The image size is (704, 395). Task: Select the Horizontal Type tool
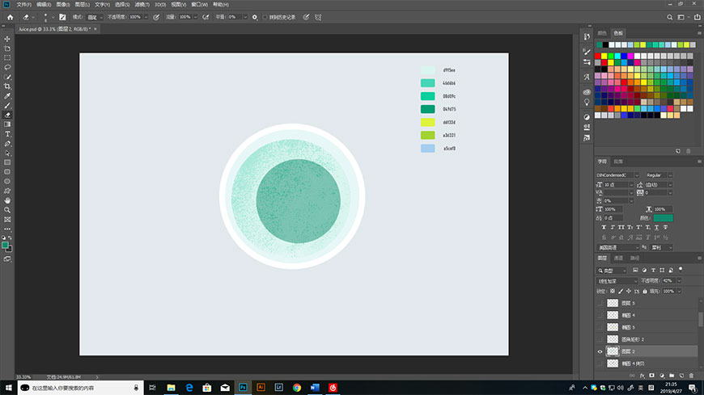coord(7,133)
